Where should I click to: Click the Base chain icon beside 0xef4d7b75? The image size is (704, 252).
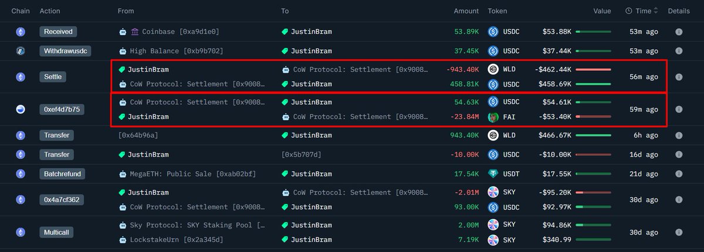pos(21,110)
